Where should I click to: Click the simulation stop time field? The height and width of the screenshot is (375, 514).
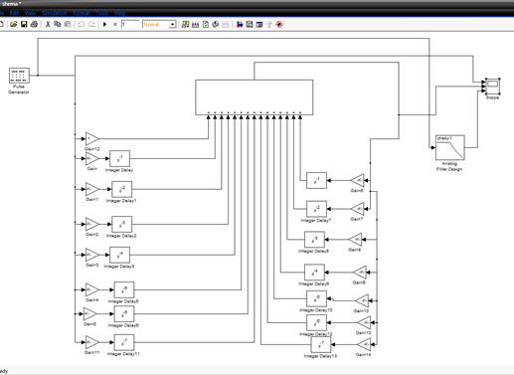point(130,25)
